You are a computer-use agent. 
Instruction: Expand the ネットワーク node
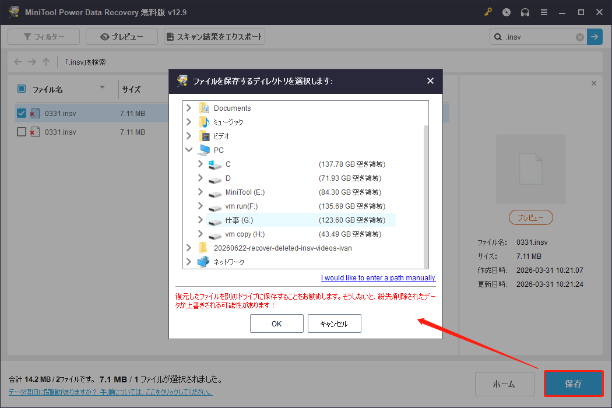point(189,262)
